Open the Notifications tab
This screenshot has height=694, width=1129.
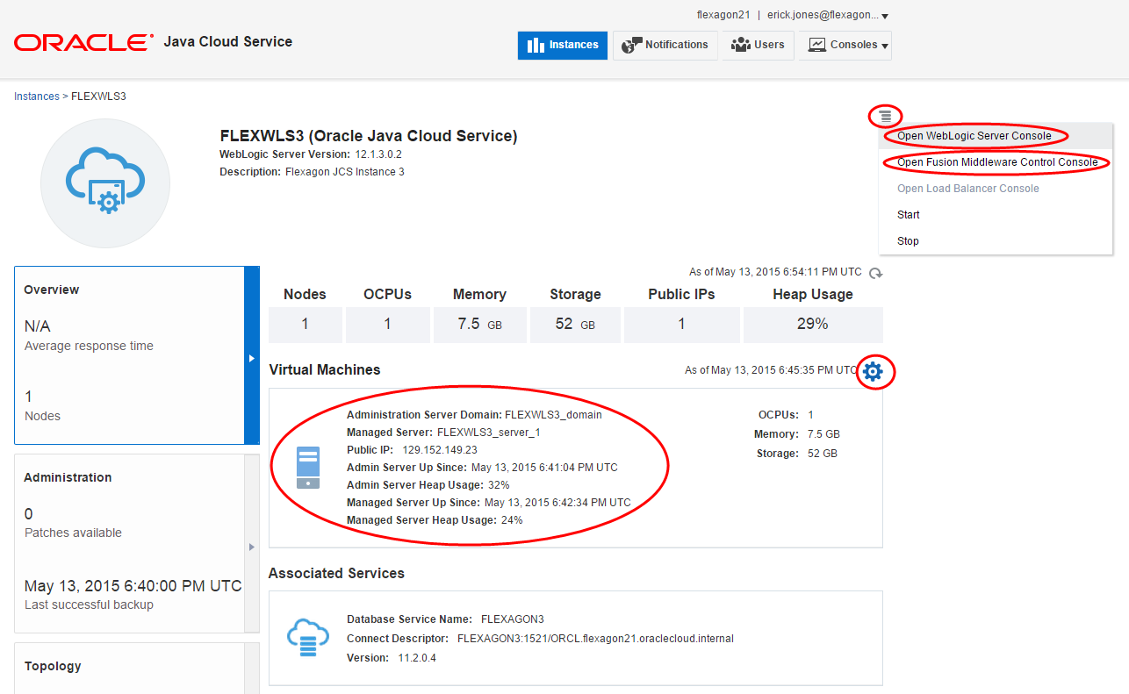tap(665, 45)
